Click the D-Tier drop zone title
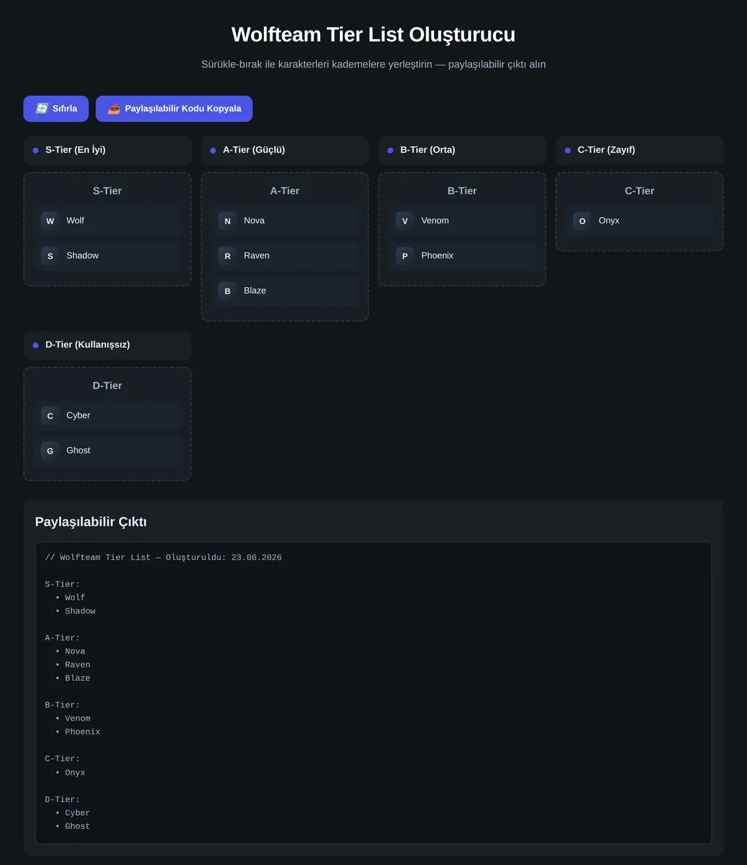Screen dimensions: 747x865 click(x=107, y=386)
